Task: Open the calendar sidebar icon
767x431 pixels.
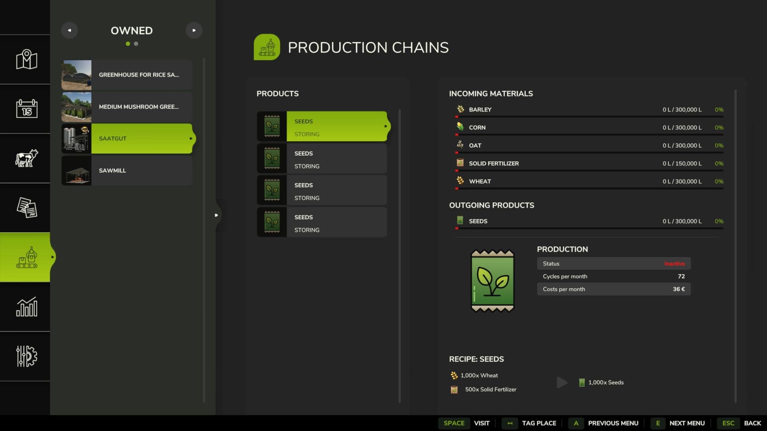Action: [26, 109]
